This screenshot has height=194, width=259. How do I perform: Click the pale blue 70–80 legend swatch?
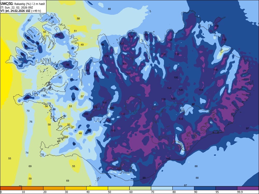click(x=162, y=188)
